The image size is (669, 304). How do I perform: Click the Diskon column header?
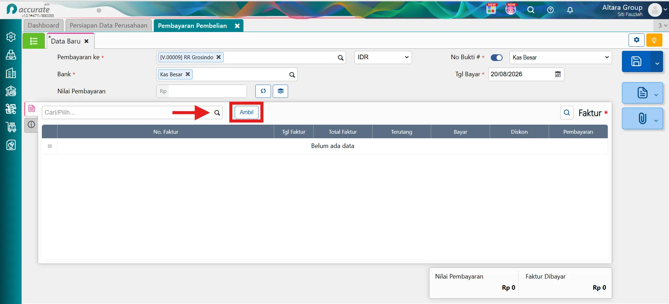pos(519,132)
